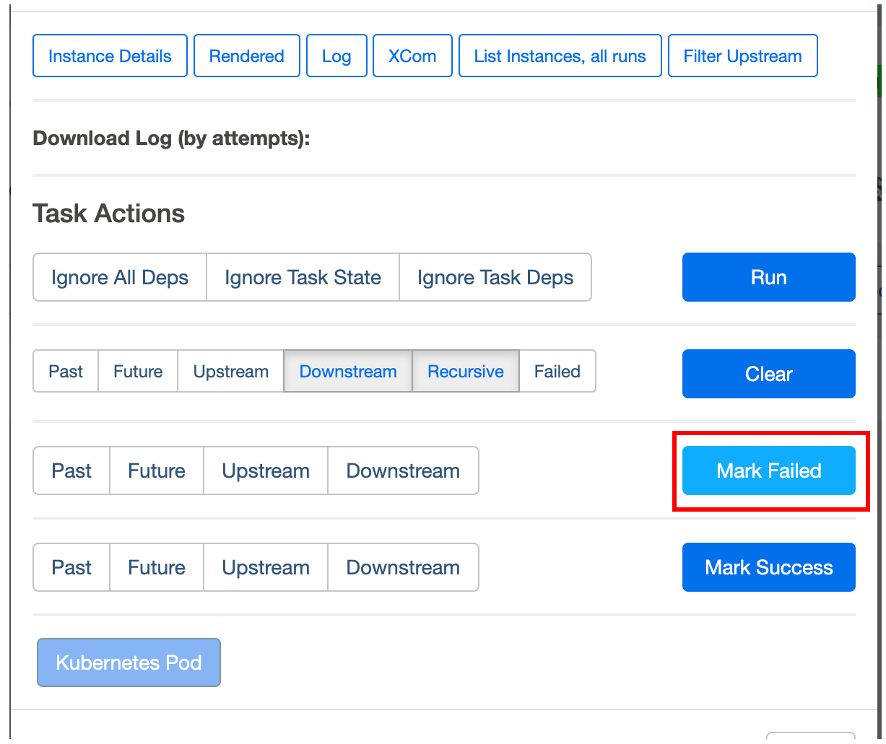Disable Downstream toggle in the Clear row
The width and height of the screenshot is (886, 744).
click(348, 372)
